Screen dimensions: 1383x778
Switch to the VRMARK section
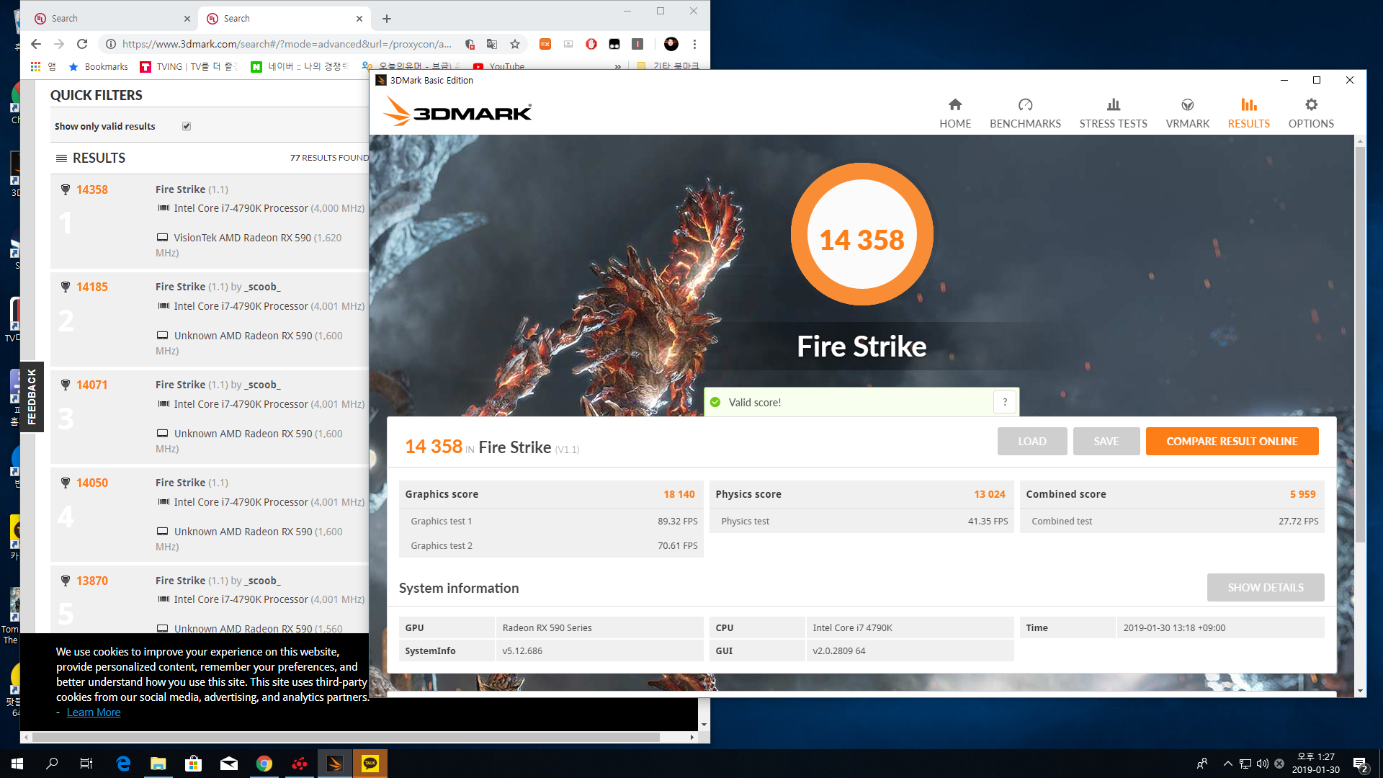pos(1188,114)
